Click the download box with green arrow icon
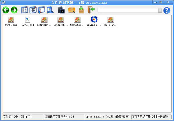 pyautogui.click(x=81, y=10)
